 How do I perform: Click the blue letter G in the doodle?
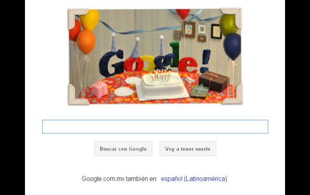tap(111, 63)
